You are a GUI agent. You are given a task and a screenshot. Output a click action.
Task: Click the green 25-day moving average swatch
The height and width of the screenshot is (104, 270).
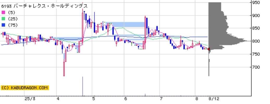[x=3, y=19]
